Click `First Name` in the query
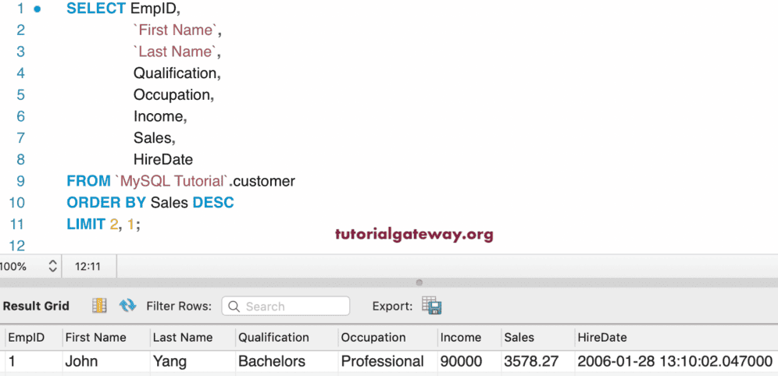This screenshot has width=778, height=376. tap(176, 30)
